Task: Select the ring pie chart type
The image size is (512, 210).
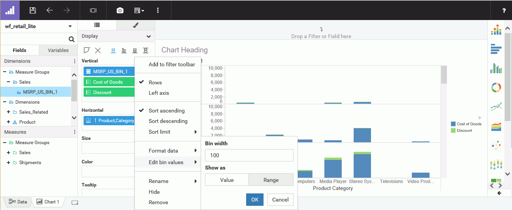Action: 496,87
